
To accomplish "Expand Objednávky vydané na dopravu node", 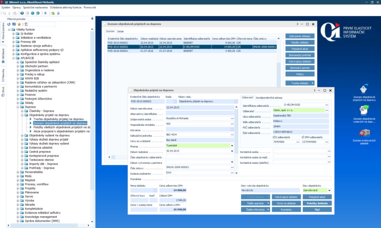I will (x=22, y=135).
